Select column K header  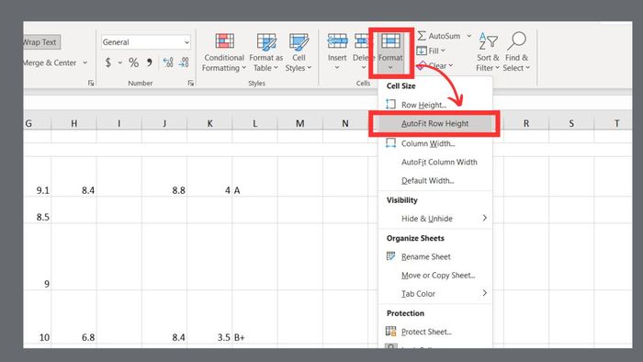coord(209,123)
